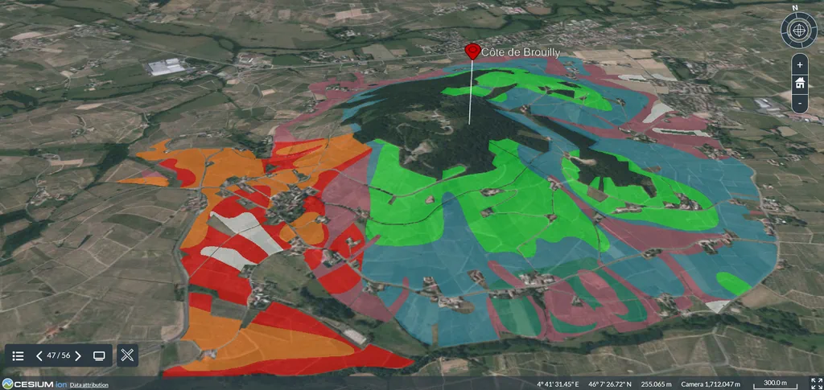The height and width of the screenshot is (390, 824).
Task: Click the Cesium ion logo
Action: pos(34,384)
